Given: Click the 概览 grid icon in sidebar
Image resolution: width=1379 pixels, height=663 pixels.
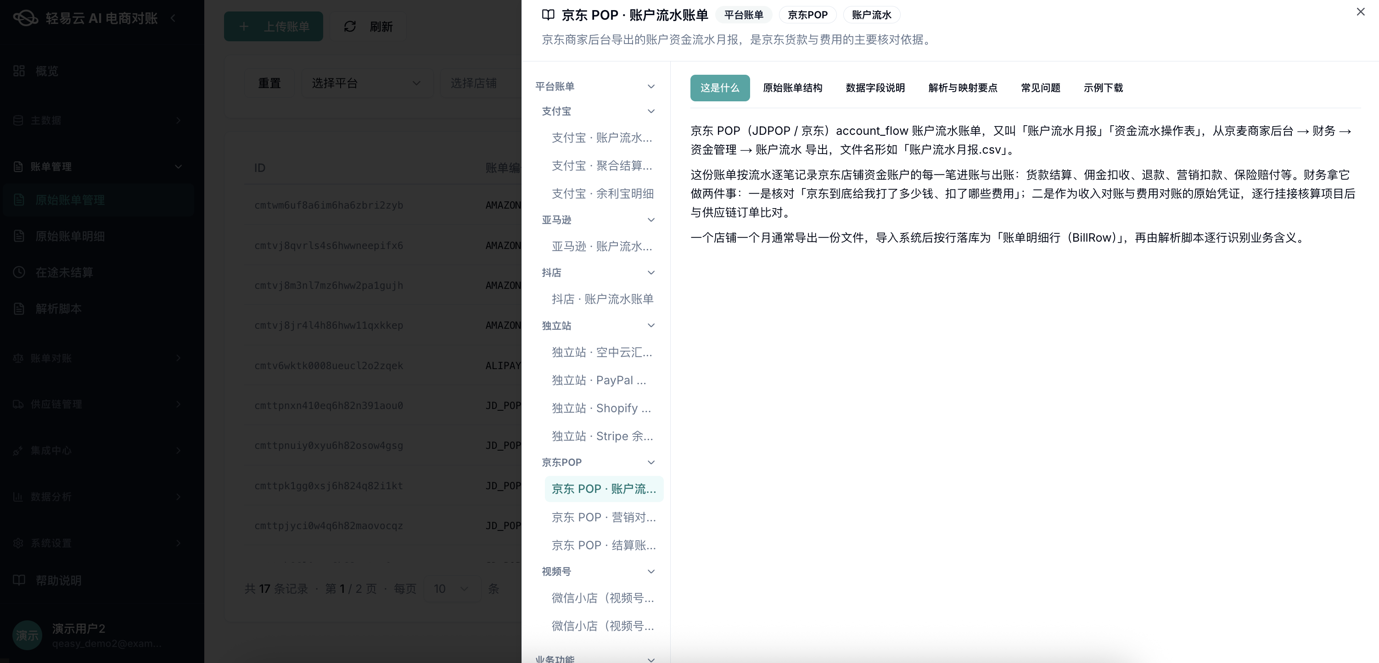Looking at the screenshot, I should click(x=19, y=71).
